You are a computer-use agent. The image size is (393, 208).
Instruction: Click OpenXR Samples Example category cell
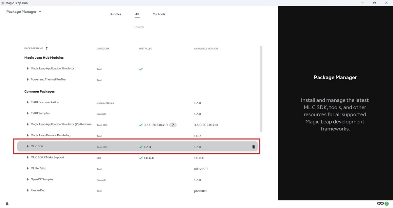pyautogui.click(x=101, y=180)
